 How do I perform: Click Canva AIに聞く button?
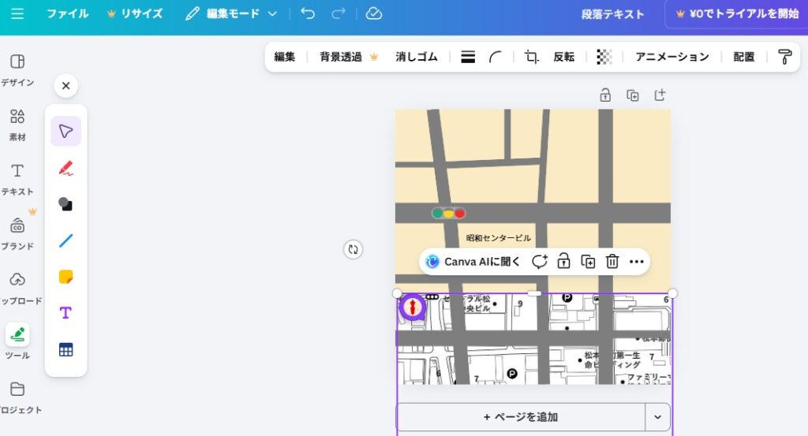pos(473,262)
